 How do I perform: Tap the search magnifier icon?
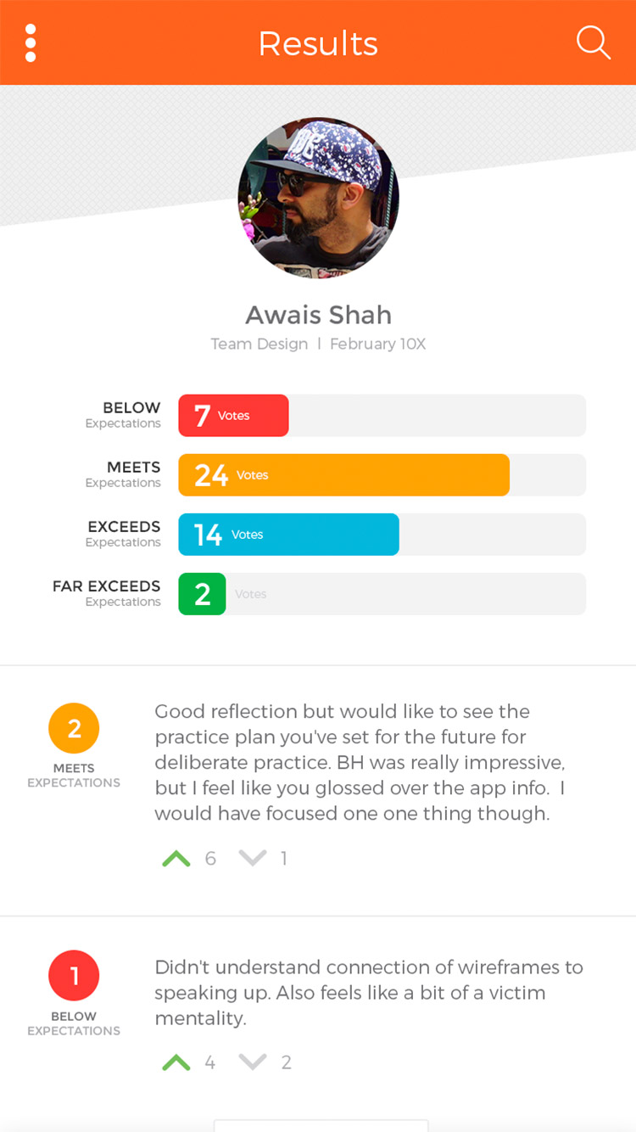coord(593,42)
